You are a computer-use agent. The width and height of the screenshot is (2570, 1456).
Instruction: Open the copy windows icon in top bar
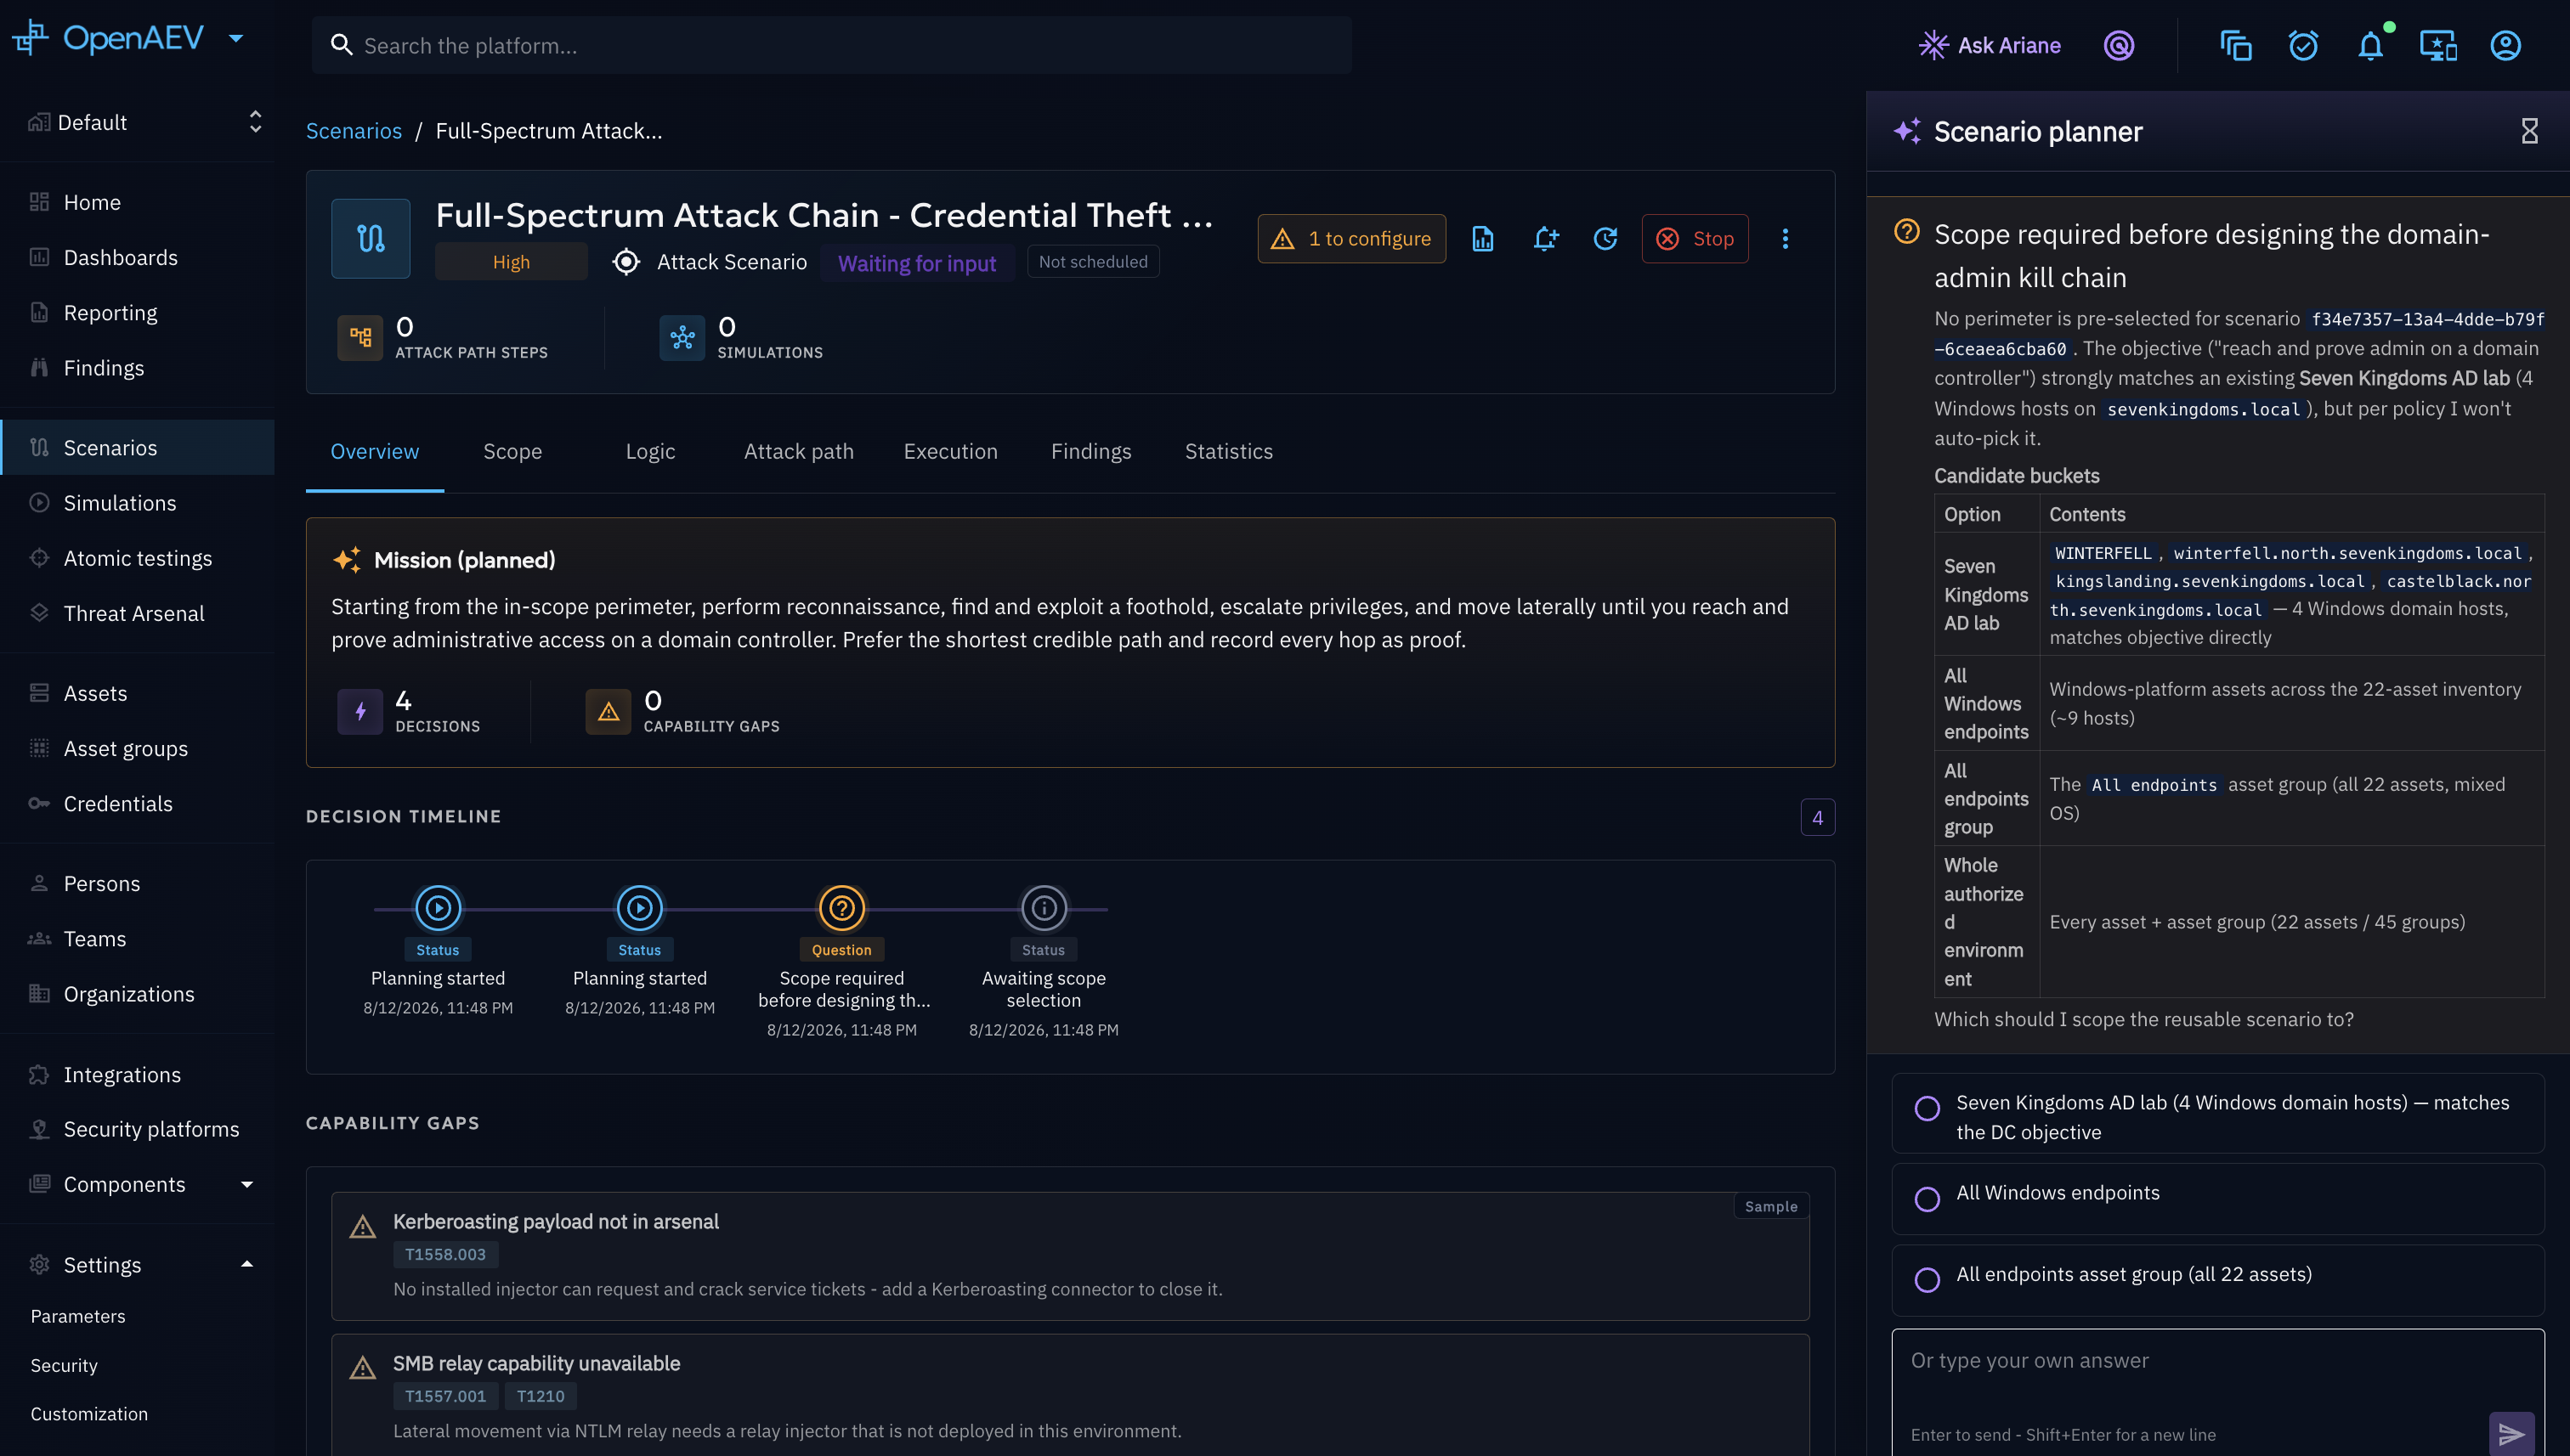click(2236, 45)
